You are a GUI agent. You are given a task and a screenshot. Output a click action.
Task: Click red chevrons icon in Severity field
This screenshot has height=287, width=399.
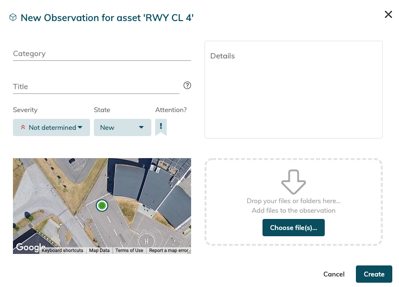[23, 127]
